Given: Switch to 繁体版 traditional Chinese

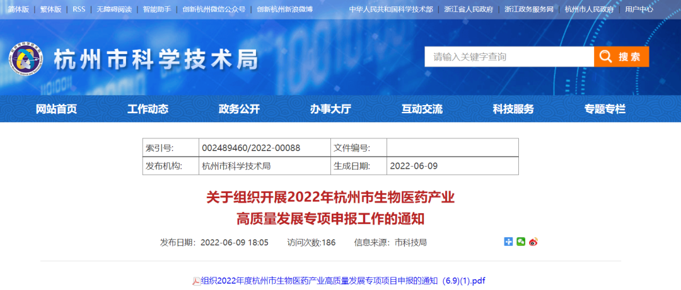Looking at the screenshot, I should tap(51, 9).
